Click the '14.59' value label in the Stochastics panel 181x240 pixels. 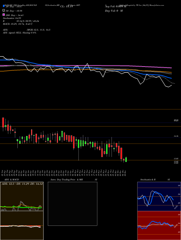(x=176, y=208)
